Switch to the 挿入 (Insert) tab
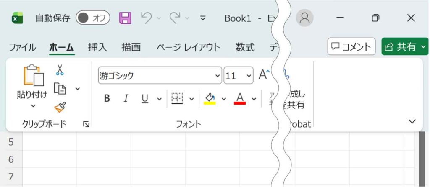 [97, 47]
